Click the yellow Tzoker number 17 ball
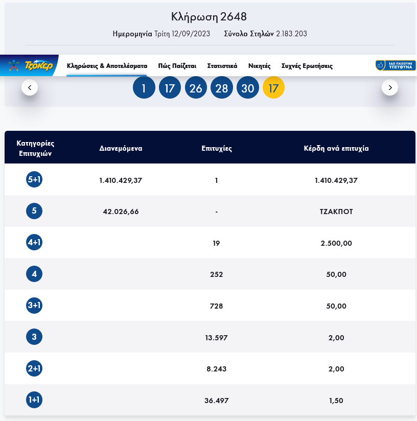This screenshot has width=417, height=421. click(x=273, y=88)
